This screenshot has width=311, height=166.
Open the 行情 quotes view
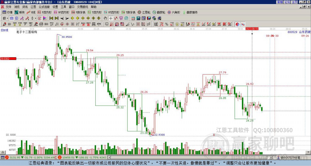click(7, 12)
